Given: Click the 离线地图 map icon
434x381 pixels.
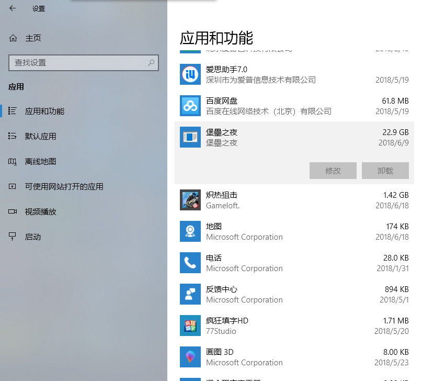Looking at the screenshot, I should [x=12, y=161].
